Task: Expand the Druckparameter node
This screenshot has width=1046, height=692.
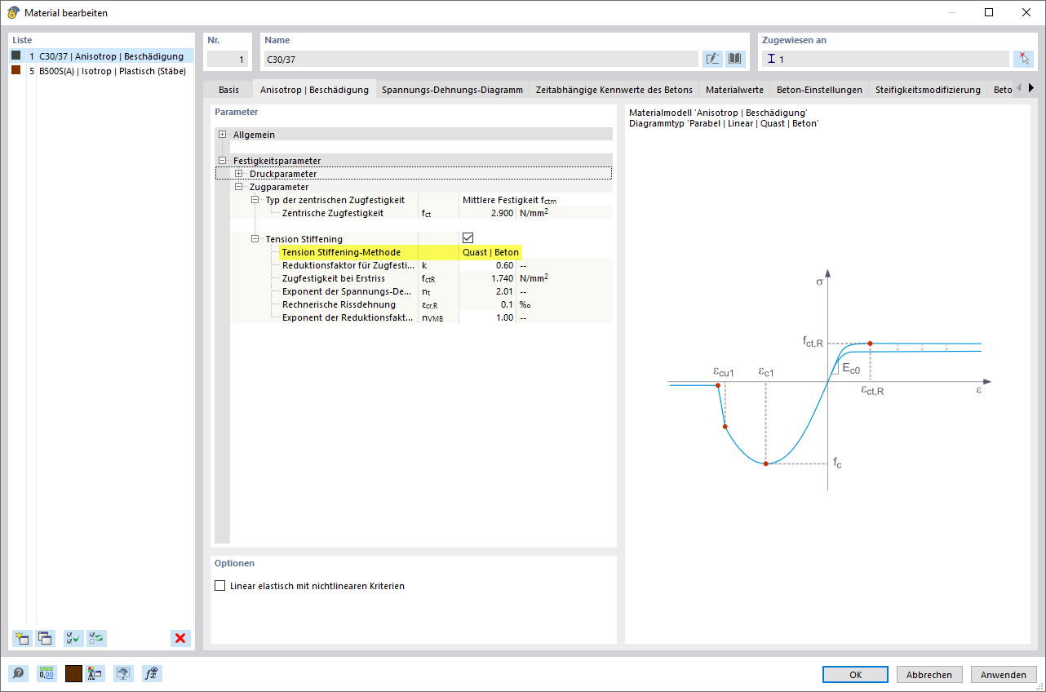Action: [x=238, y=174]
